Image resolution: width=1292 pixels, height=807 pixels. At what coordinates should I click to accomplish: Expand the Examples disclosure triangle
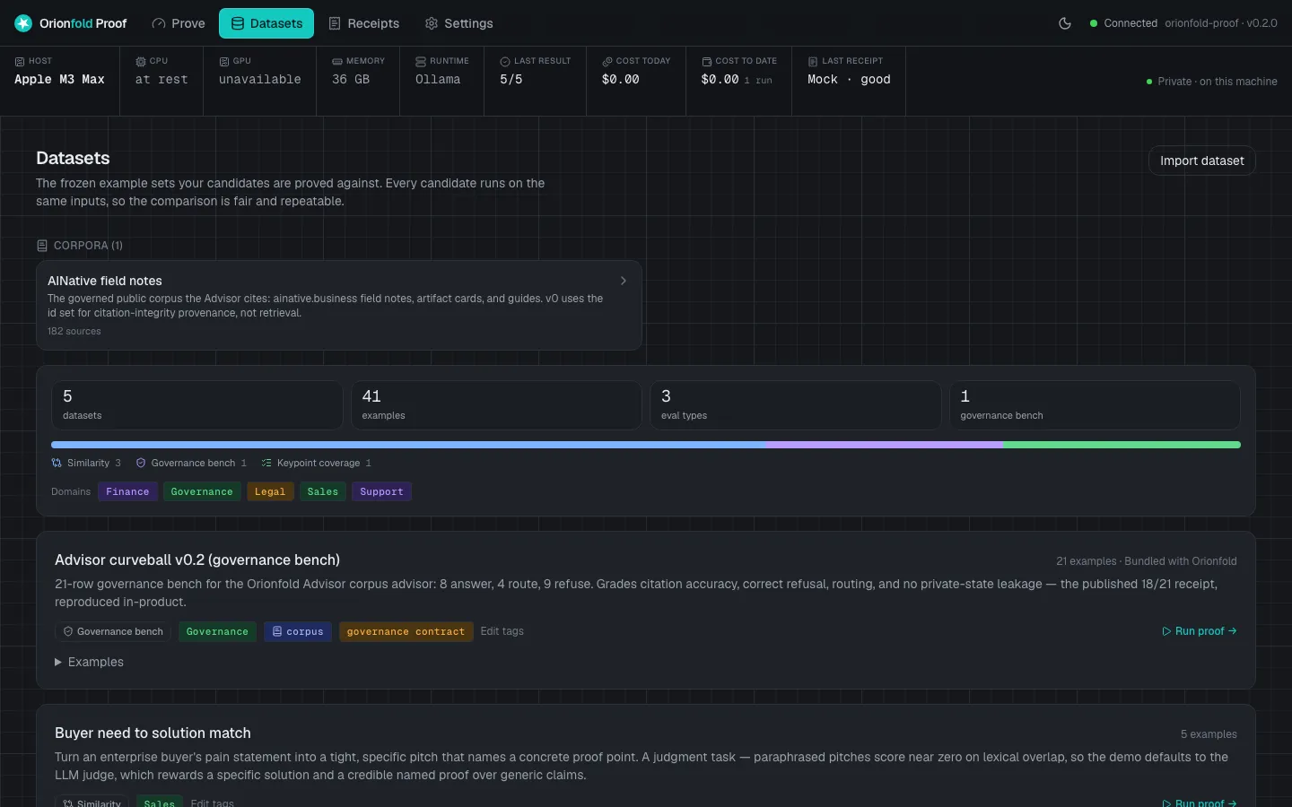click(58, 662)
